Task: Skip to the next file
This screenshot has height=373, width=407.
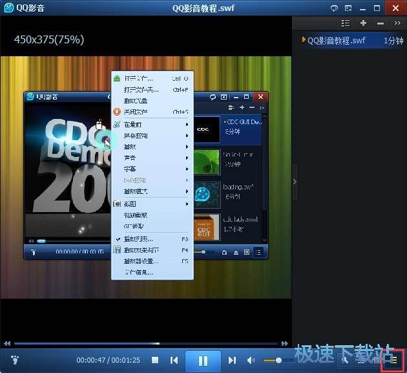Action: pyautogui.click(x=232, y=360)
